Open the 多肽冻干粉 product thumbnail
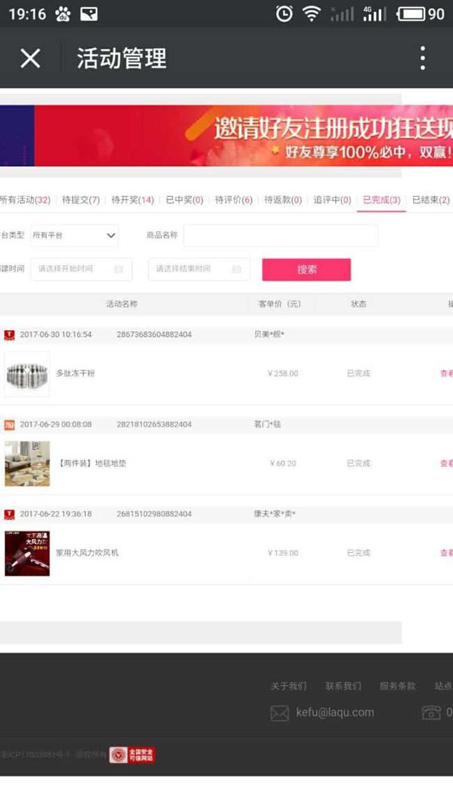Image resolution: width=453 pixels, height=807 pixels. click(x=27, y=374)
